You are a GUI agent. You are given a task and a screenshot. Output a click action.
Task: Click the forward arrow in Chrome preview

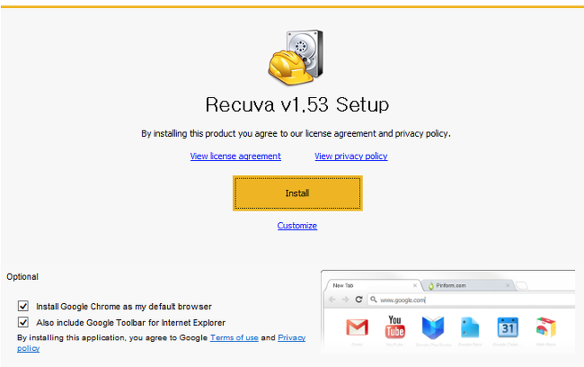[x=345, y=300]
